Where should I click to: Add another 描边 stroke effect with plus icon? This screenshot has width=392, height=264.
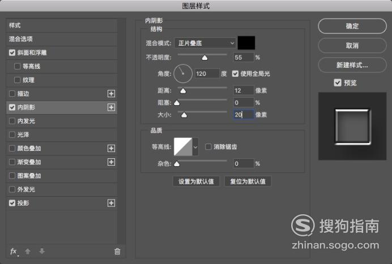coord(111,94)
